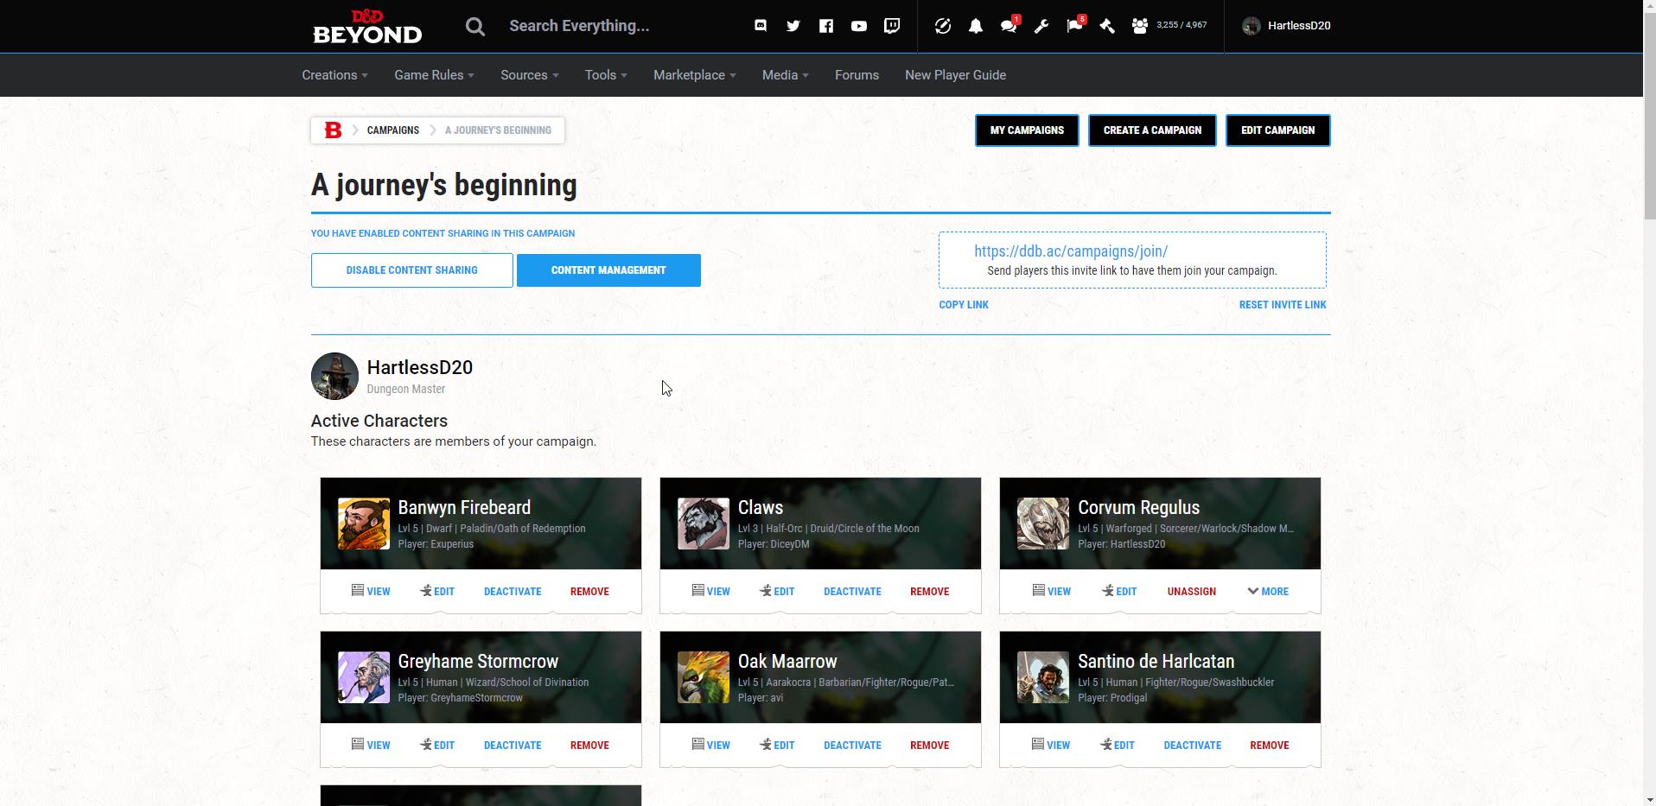Screen dimensions: 1656x806
Task: Open the New Player Guide
Action: pos(955,75)
